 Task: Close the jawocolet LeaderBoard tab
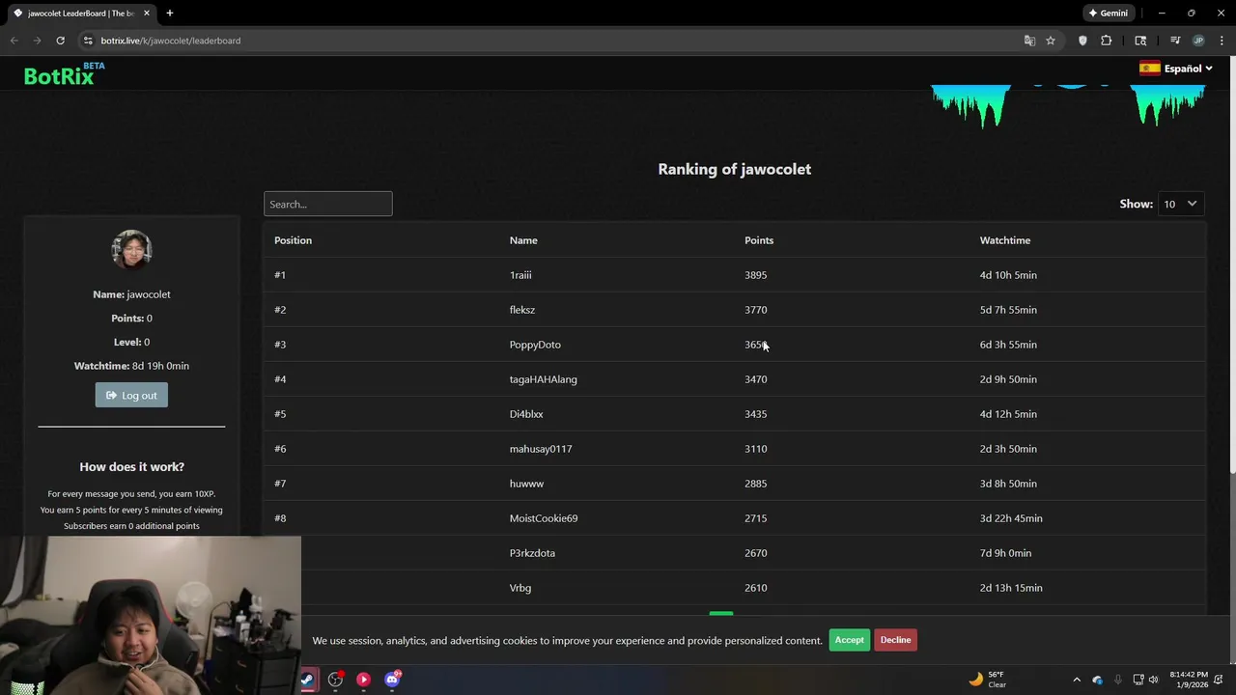click(147, 14)
